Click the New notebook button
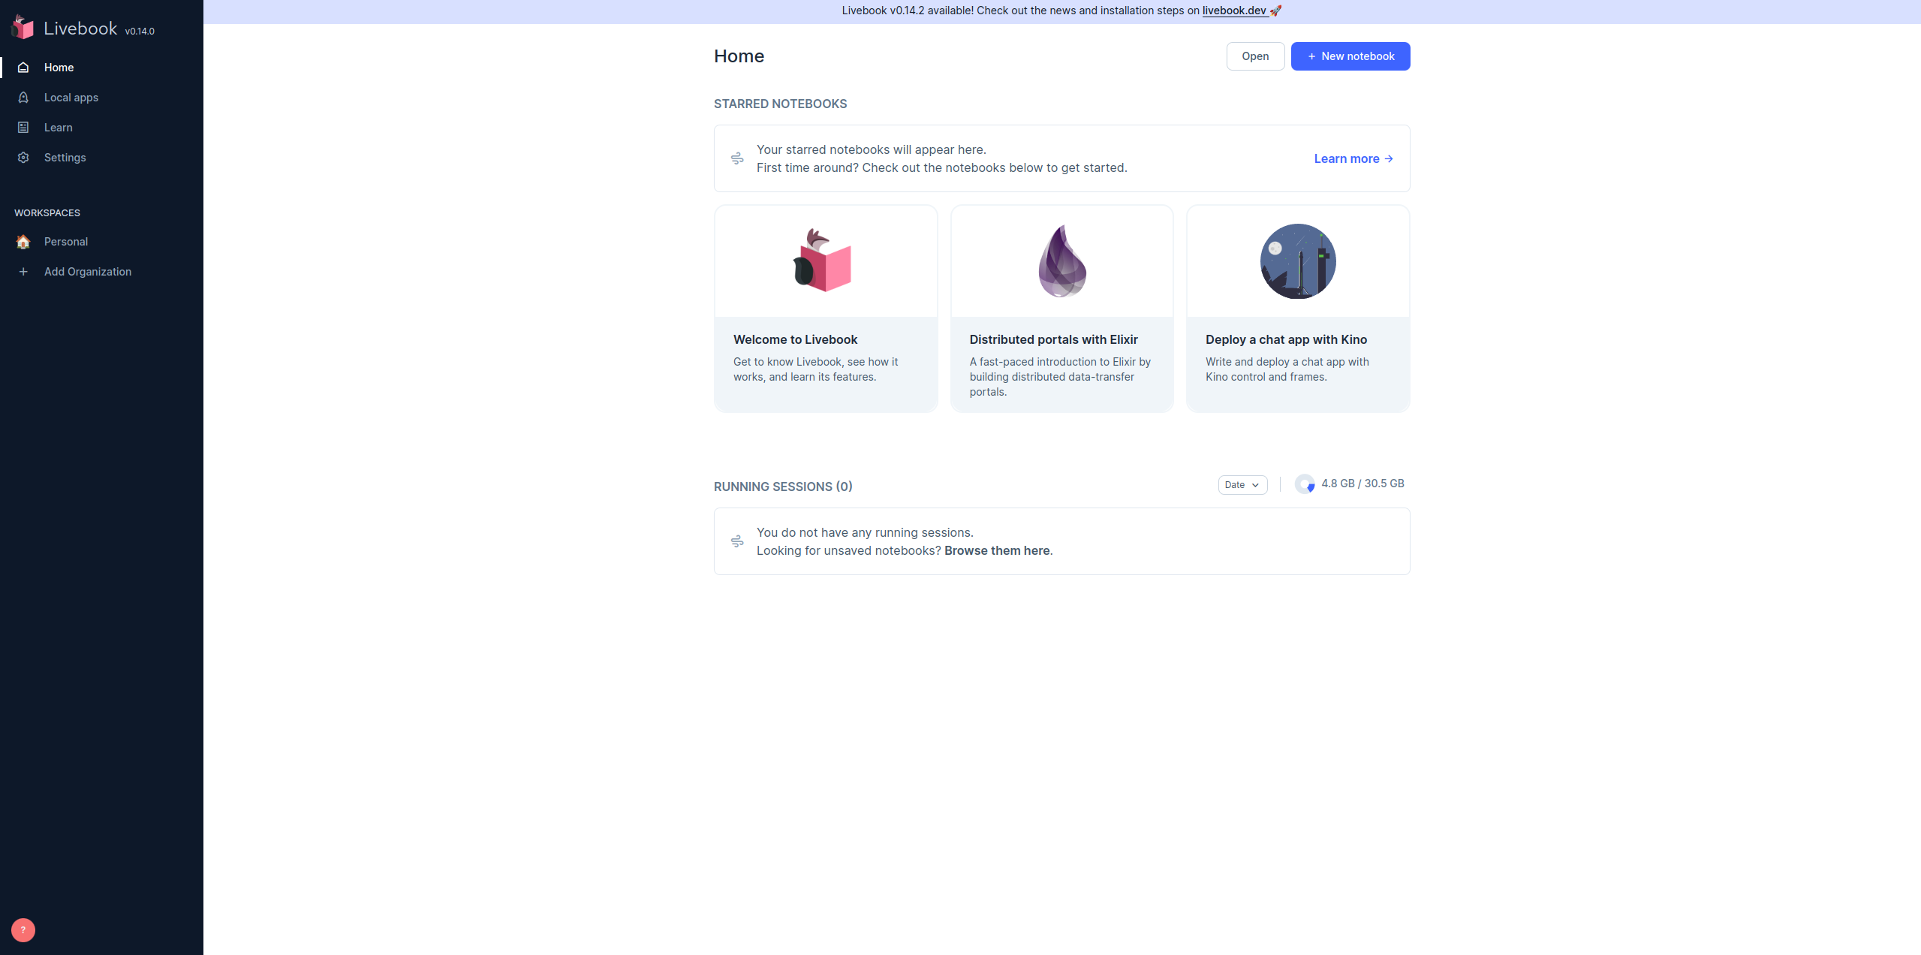Screen dimensions: 1921x955 [x=1350, y=56]
